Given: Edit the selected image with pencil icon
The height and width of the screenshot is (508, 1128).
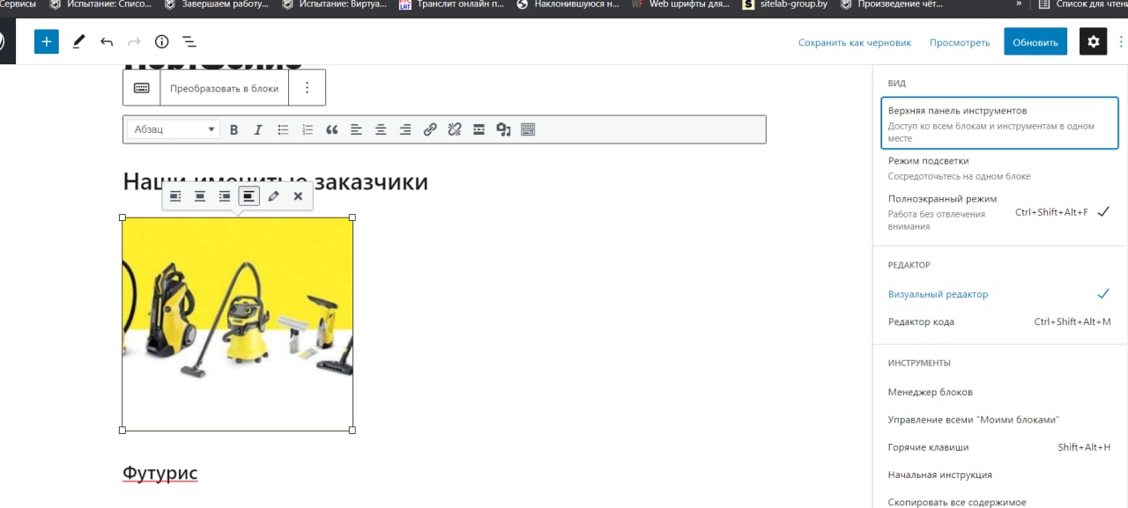Looking at the screenshot, I should tap(273, 196).
